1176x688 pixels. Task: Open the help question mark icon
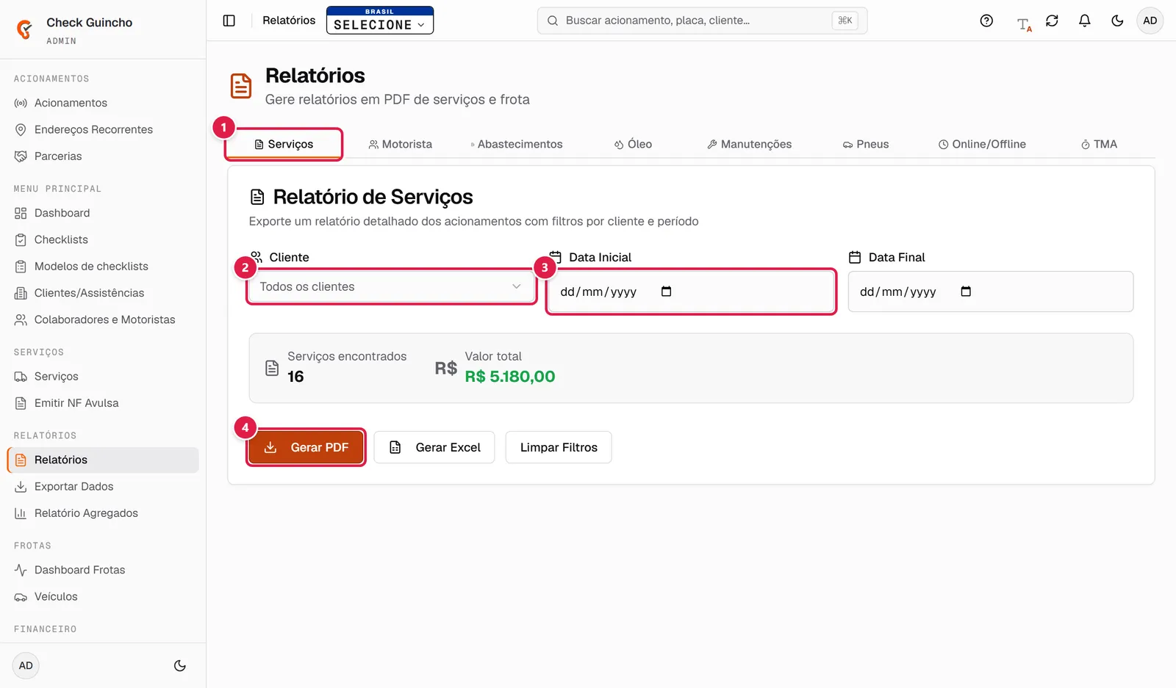click(986, 21)
